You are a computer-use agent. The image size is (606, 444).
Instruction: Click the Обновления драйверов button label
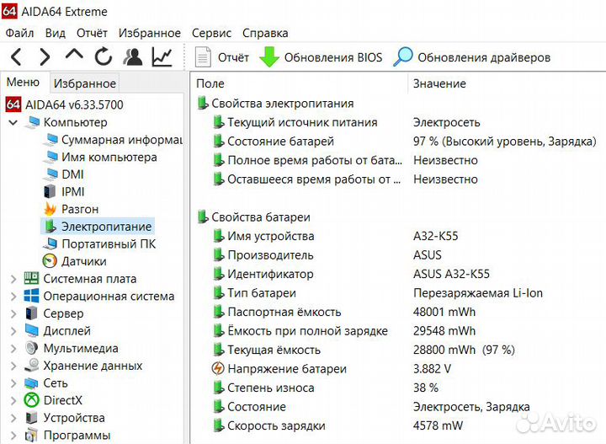[x=484, y=57]
